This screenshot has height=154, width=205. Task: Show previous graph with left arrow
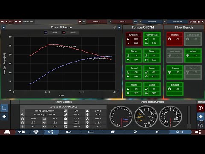pos(3,27)
